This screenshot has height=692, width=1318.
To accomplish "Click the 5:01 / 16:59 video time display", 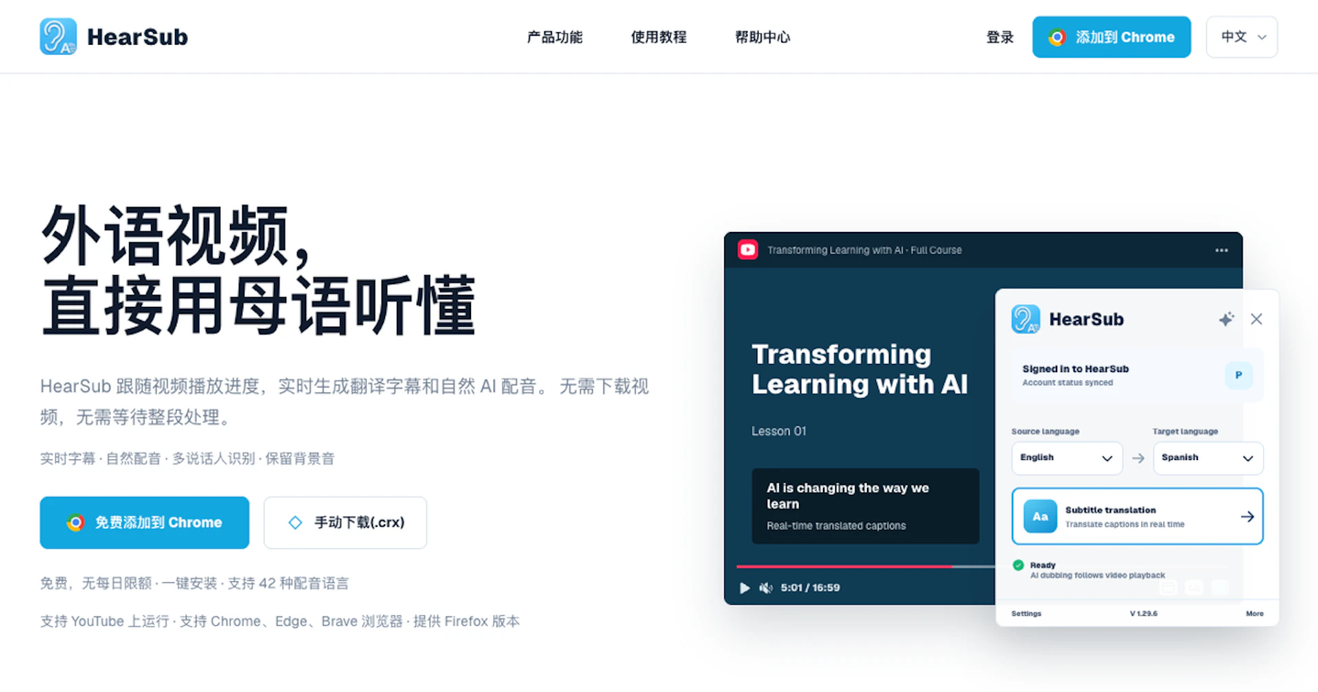I will tap(810, 588).
